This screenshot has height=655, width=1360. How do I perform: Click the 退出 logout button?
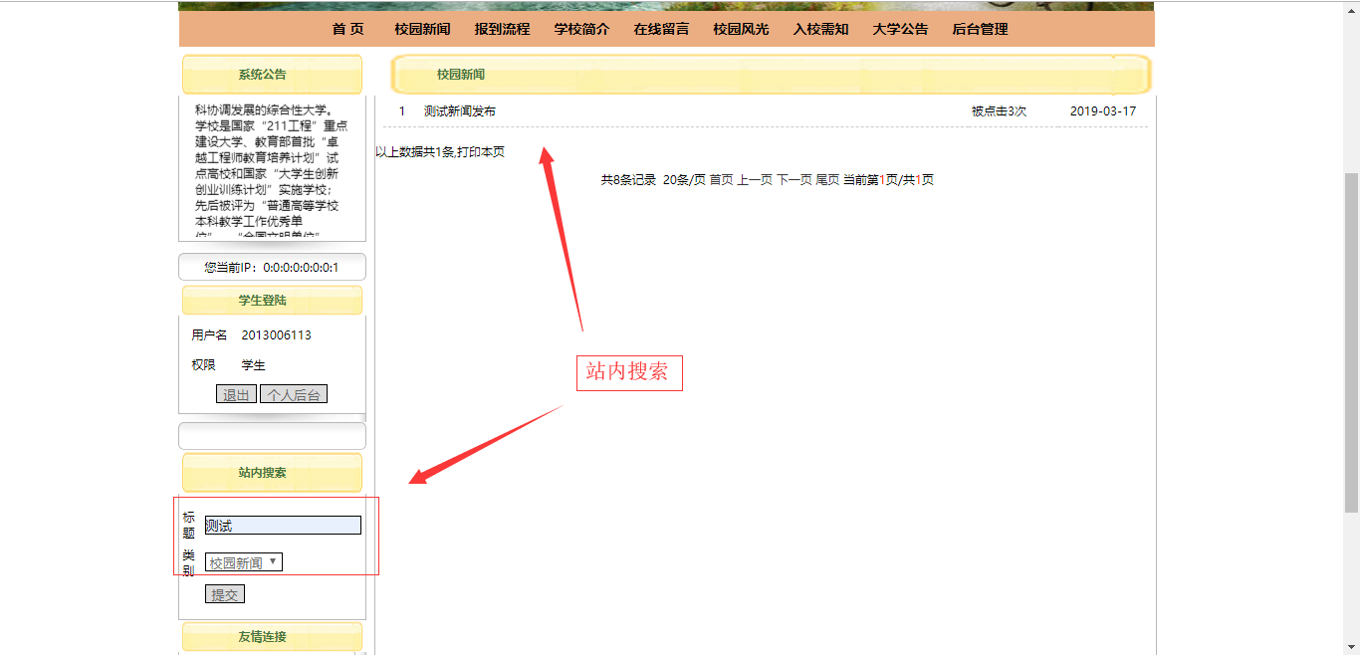[x=236, y=394]
